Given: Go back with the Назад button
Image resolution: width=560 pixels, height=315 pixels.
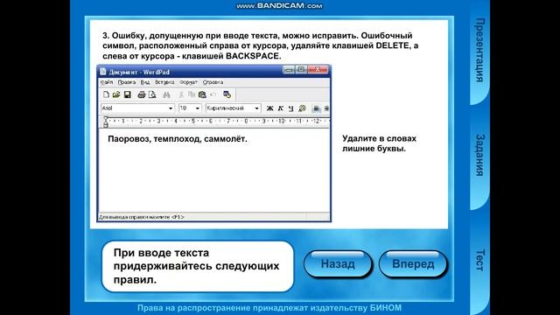Looking at the screenshot, I should [338, 264].
